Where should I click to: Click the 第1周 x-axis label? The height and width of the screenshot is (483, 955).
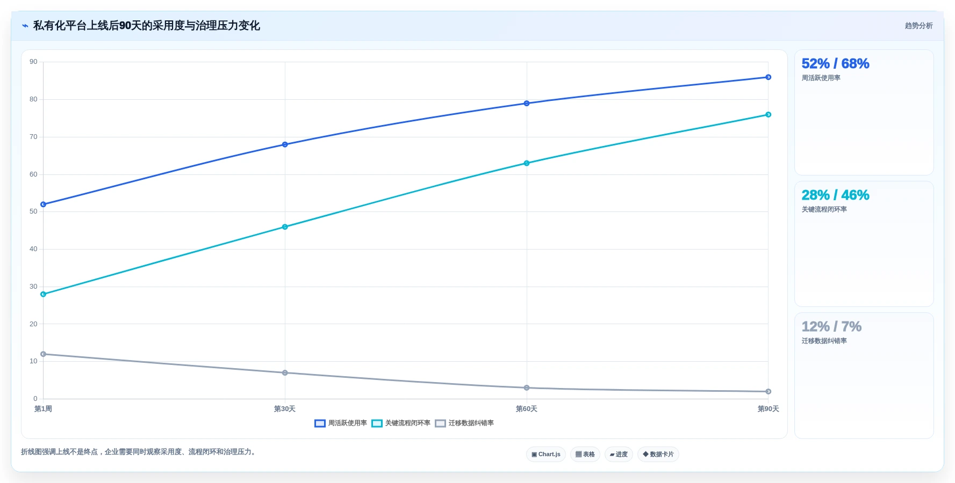pyautogui.click(x=44, y=409)
